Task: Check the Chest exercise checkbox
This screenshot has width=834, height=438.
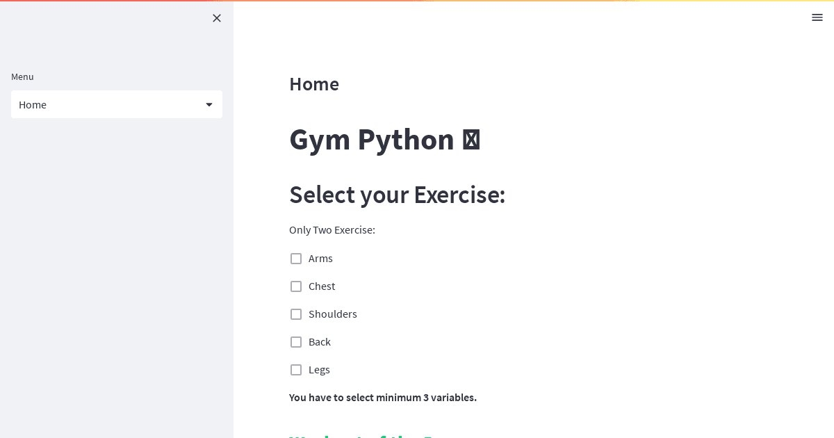Action: tap(296, 286)
